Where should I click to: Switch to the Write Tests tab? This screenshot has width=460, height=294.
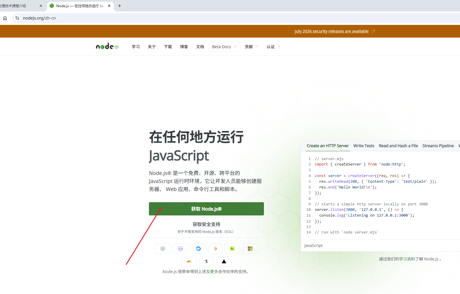(x=364, y=146)
